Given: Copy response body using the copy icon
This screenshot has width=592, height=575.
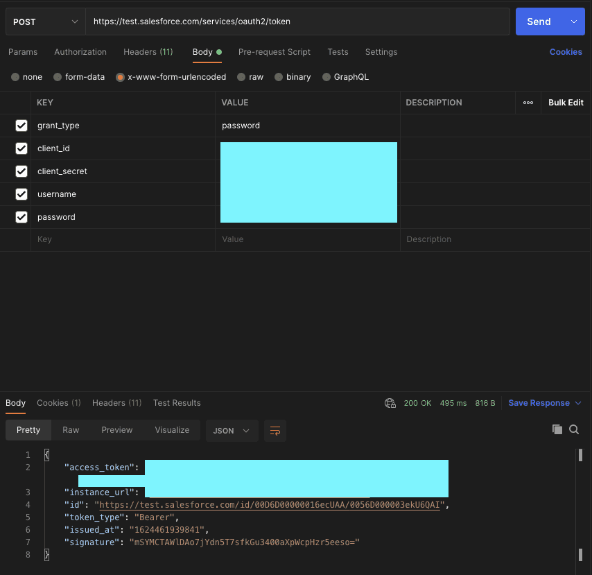Looking at the screenshot, I should (x=557, y=429).
